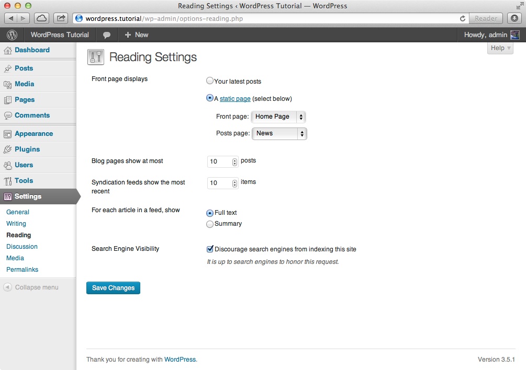Image resolution: width=526 pixels, height=370 pixels.
Task: Open Permalinks settings submenu item
Action: click(22, 270)
